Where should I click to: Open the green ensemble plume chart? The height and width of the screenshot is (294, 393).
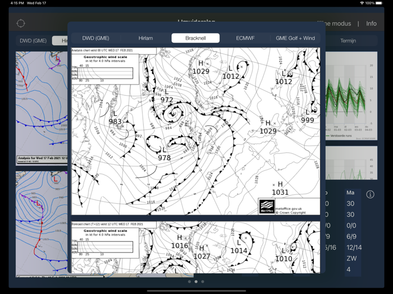[x=351, y=96]
